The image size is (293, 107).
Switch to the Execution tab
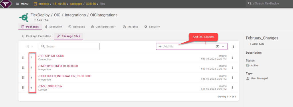(54, 27)
